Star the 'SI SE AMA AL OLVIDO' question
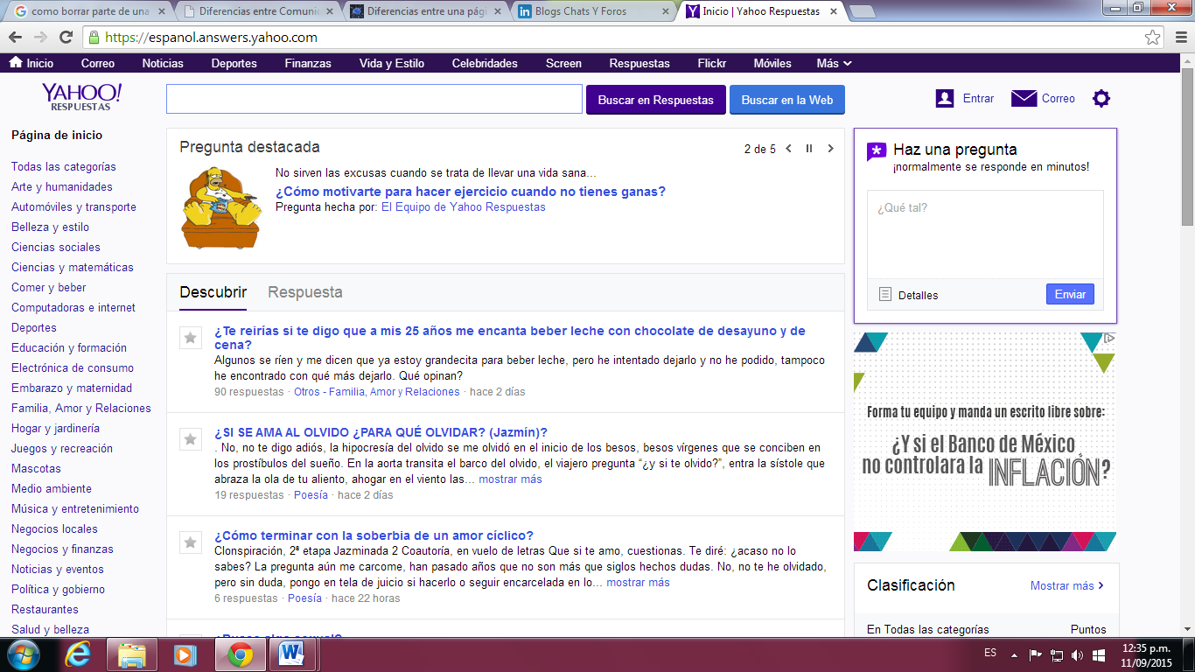The image size is (1195, 672). [190, 439]
